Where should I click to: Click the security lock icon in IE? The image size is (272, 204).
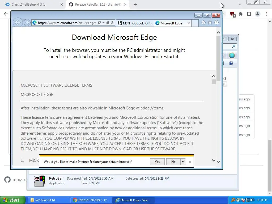(108, 23)
